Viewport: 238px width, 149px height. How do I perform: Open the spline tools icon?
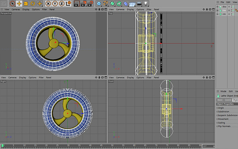pos(106,4)
